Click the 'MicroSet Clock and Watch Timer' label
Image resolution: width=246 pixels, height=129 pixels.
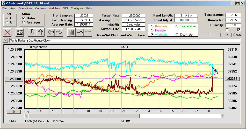pyautogui.click(x=121, y=35)
